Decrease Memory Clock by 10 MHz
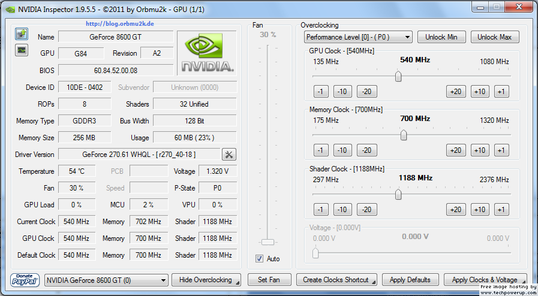538x296 pixels. click(x=342, y=150)
